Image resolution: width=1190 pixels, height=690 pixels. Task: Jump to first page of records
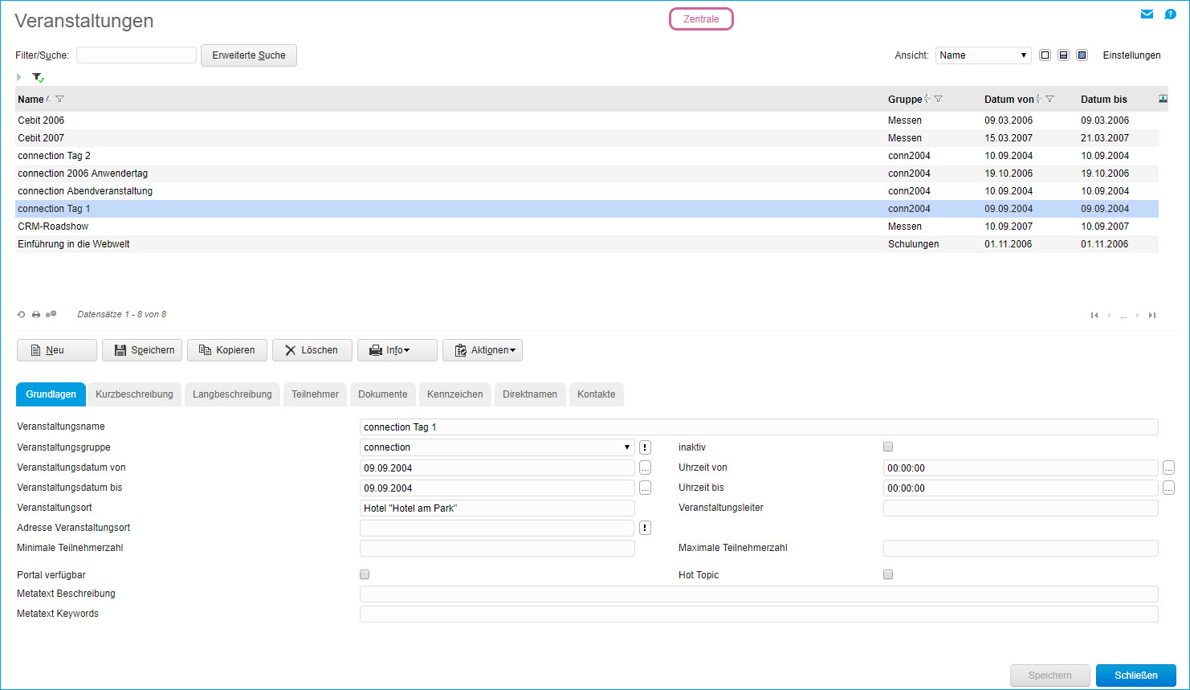[x=1094, y=316]
